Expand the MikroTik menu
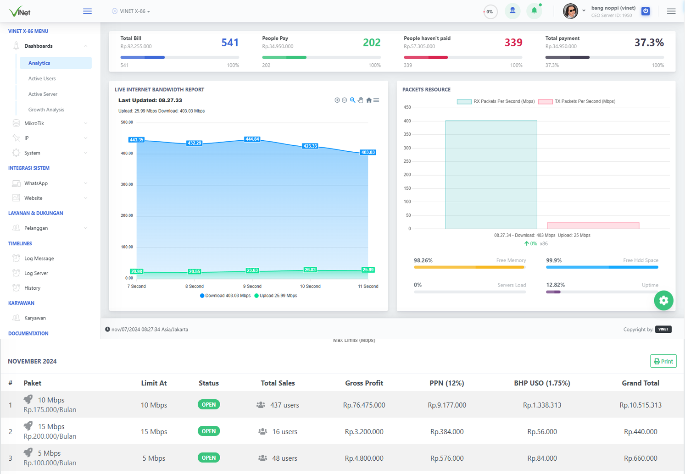 86,123
